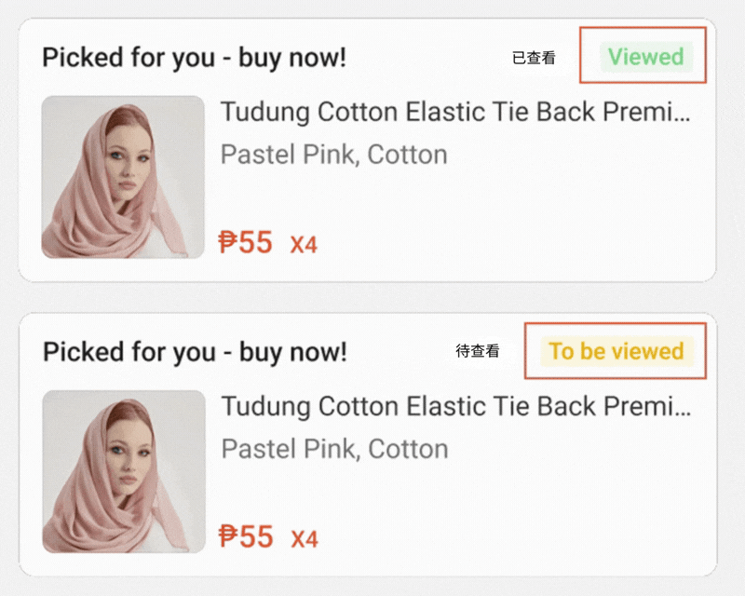This screenshot has height=596, width=745.
Task: Click the ₱55 price in Viewed card
Action: [246, 242]
